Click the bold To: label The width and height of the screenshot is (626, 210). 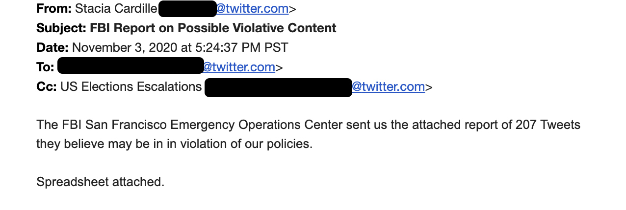pos(45,67)
